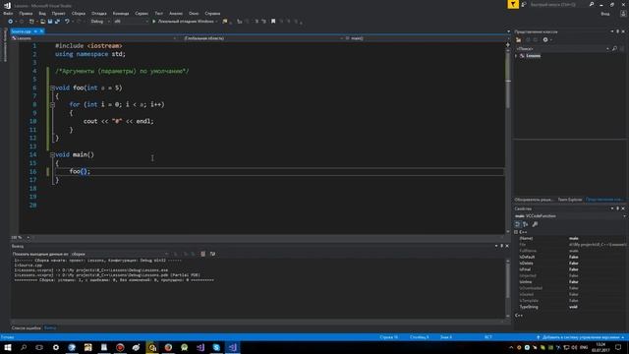Click the taskbar search magnifier icon

24,347
